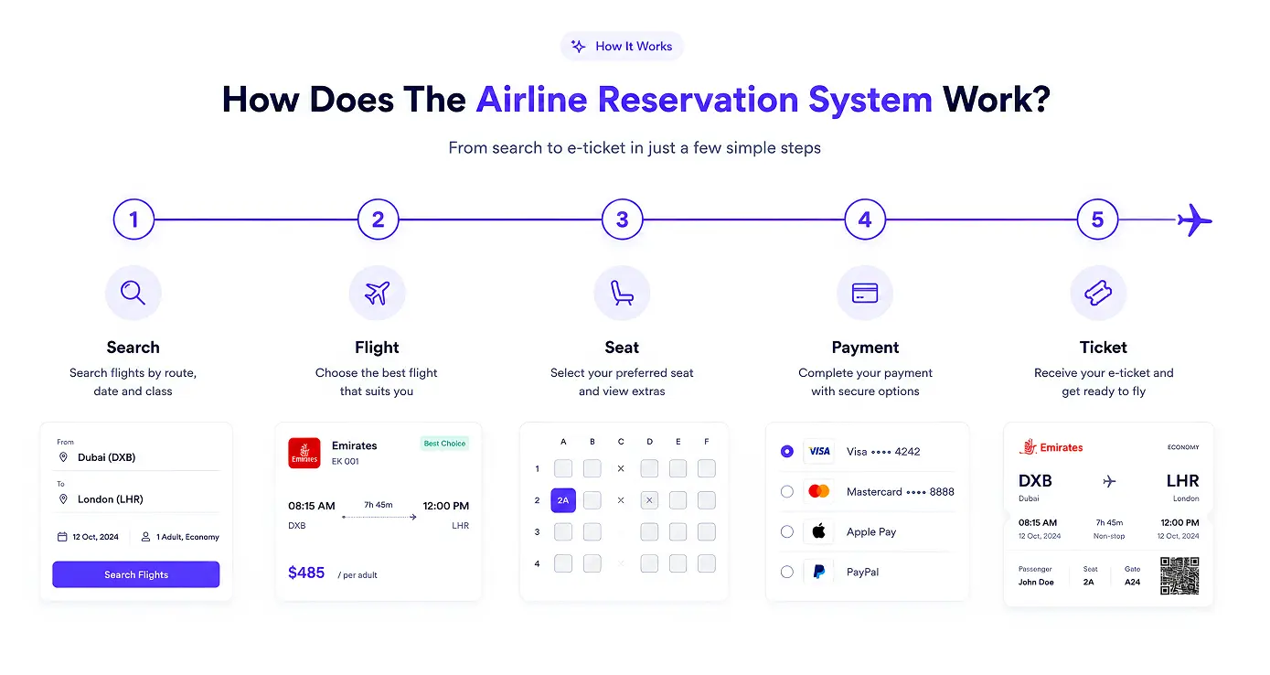Click the plane icon above the Flight heading
The width and height of the screenshot is (1270, 675).
point(377,293)
